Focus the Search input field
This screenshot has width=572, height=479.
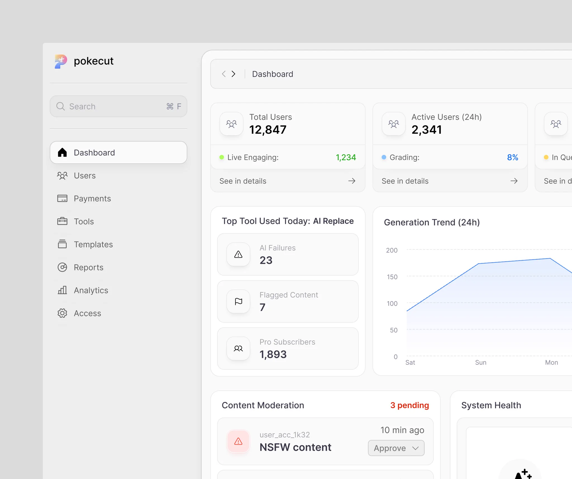coord(118,106)
